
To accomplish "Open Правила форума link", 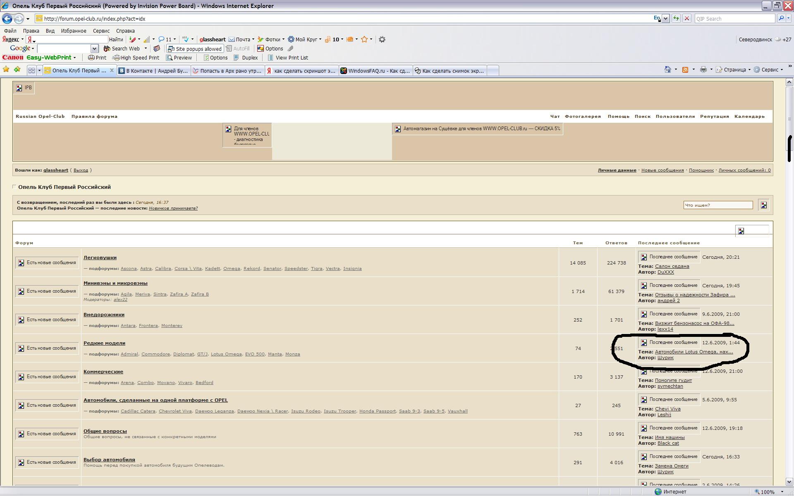I will coord(94,116).
